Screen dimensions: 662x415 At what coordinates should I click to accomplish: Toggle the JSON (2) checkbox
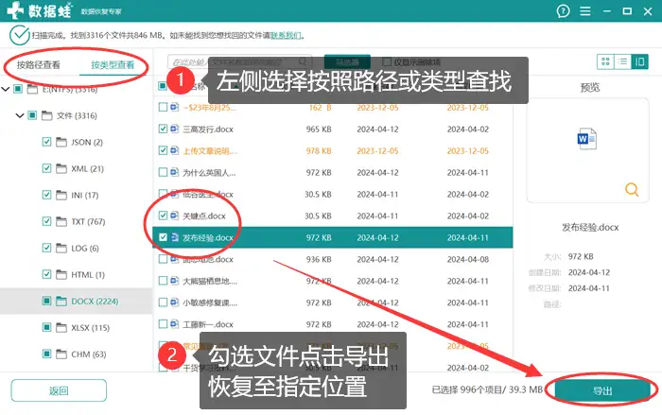(x=47, y=142)
